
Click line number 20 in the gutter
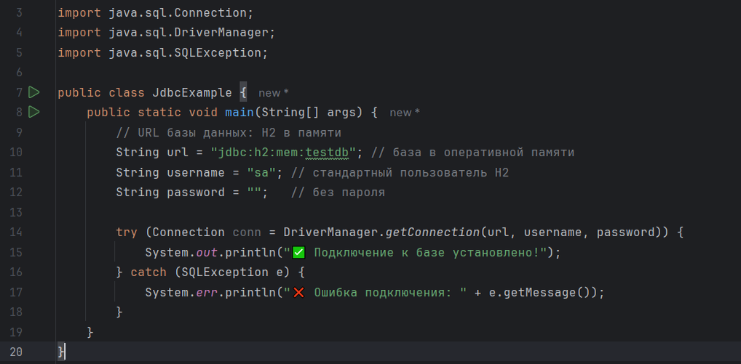pos(15,352)
